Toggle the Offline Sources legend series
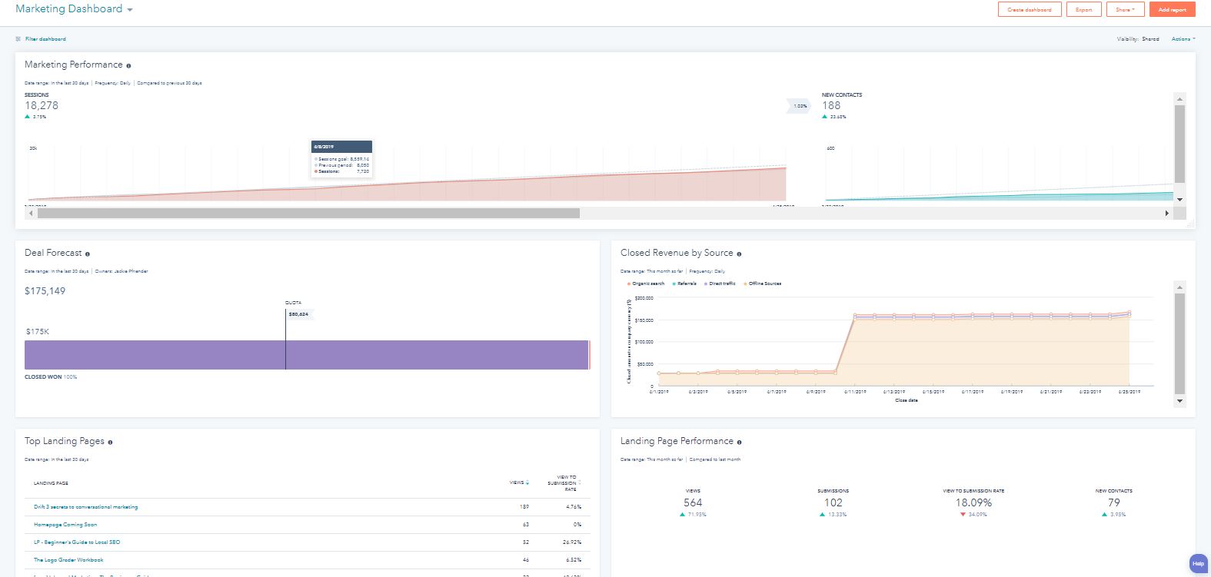The width and height of the screenshot is (1211, 577). tap(764, 284)
